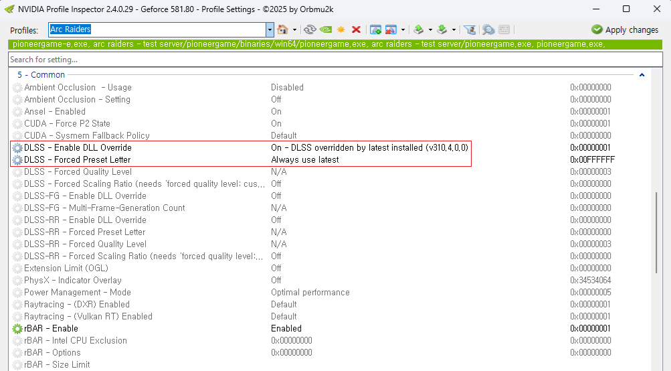Open the Profiles combo box dropdown arrow

click(270, 29)
